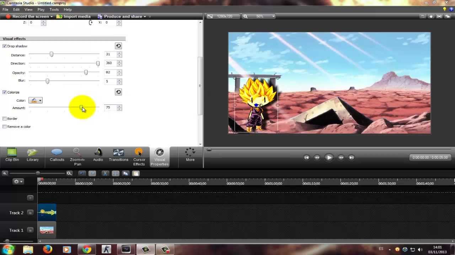Open the More tools menu
The height and width of the screenshot is (255, 455).
click(x=190, y=155)
